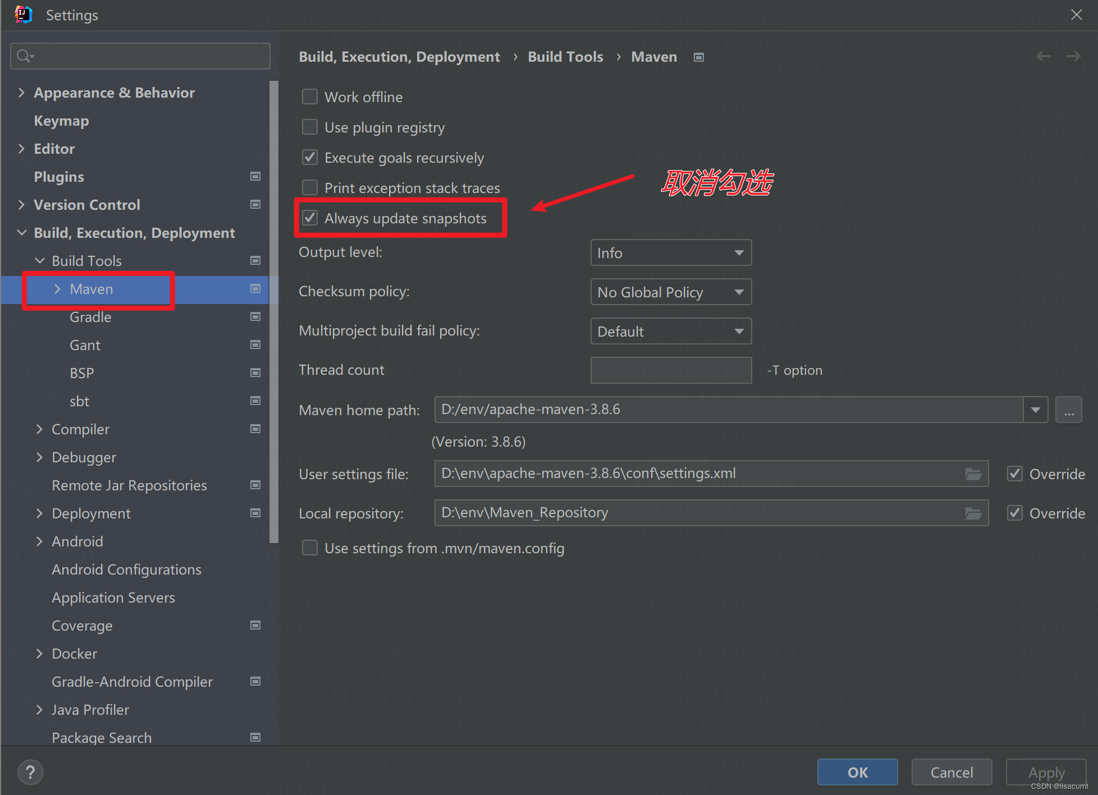
Task: Click Cancel button
Action: pyautogui.click(x=951, y=773)
